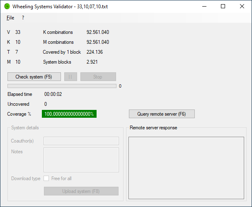Focus the Coauthor(s) input field
252x207 pixels.
pos(81,141)
